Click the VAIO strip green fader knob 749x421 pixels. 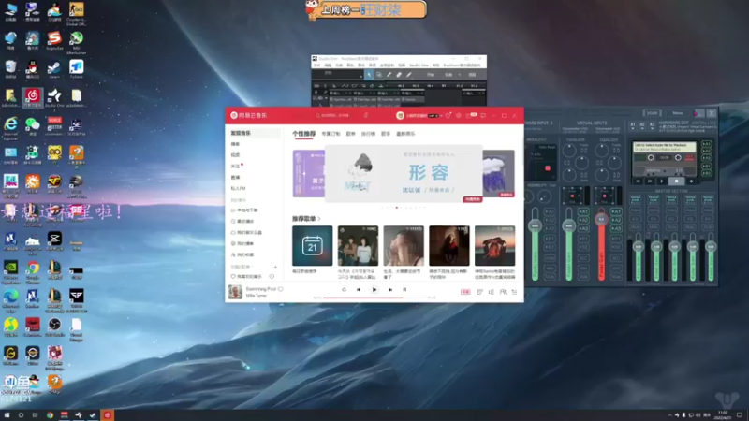point(568,225)
